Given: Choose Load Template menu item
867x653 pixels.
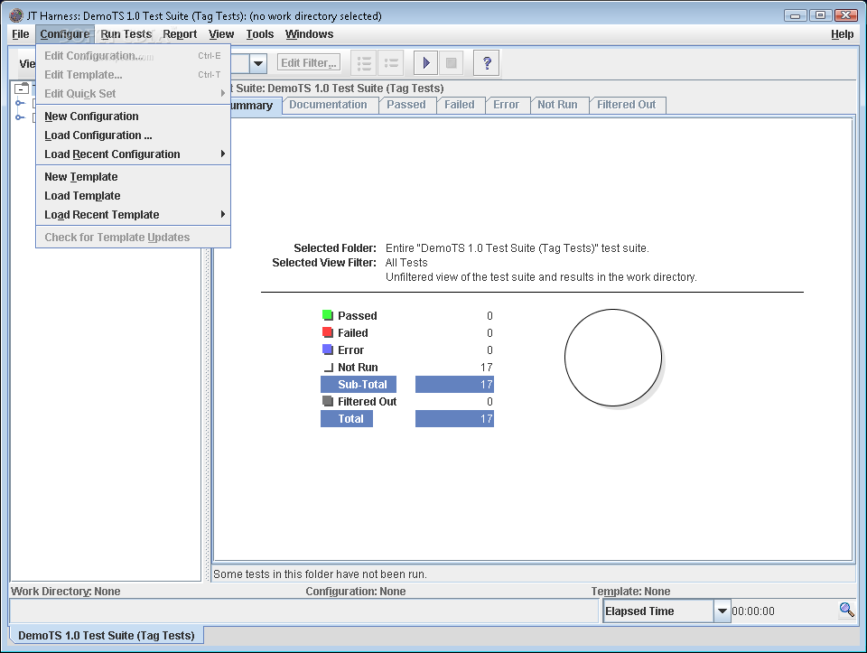Looking at the screenshot, I should (134, 196).
